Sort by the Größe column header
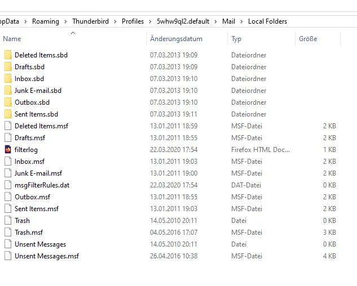This screenshot has height=286, width=357. 308,39
